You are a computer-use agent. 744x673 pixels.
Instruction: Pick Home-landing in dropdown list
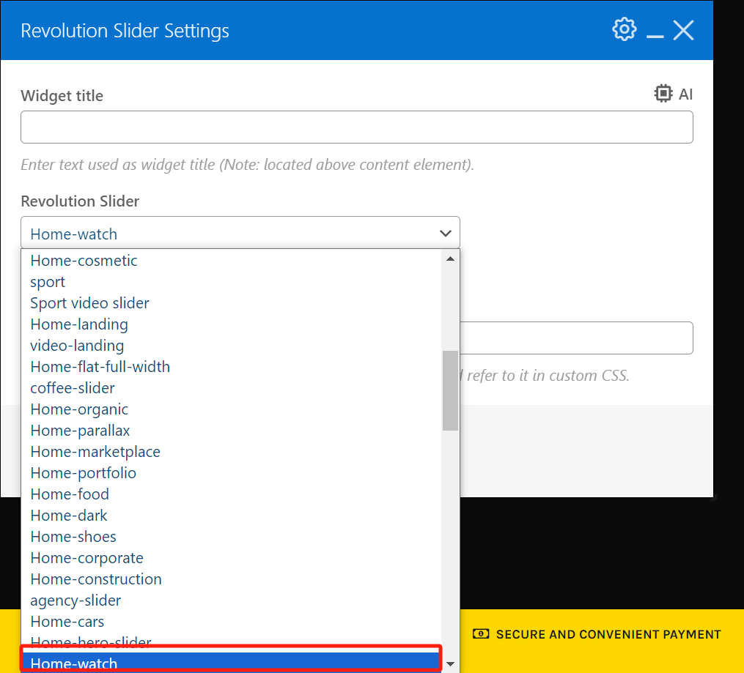click(x=79, y=324)
